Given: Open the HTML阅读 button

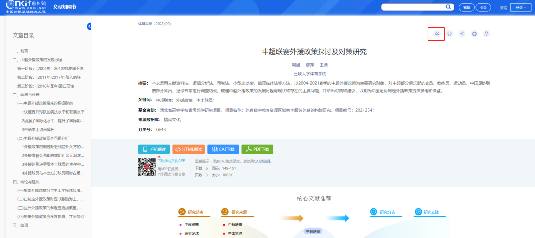Looking at the screenshot, I should 188,149.
